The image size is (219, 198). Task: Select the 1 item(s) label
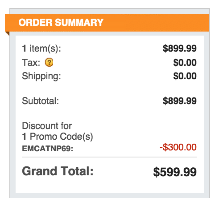pyautogui.click(x=41, y=48)
